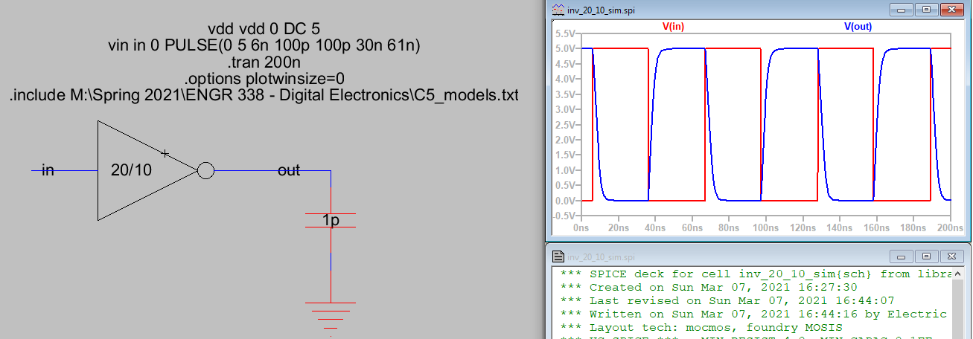Select the vin PULSE source text line
This screenshot has width=973, height=339.
tap(264, 45)
